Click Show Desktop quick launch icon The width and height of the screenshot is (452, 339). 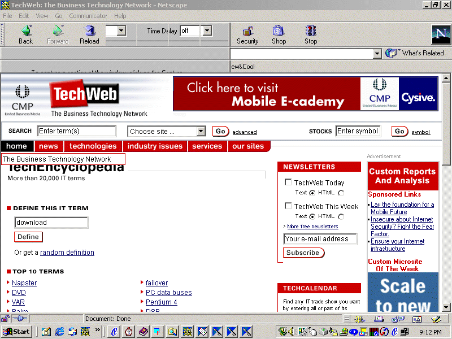46,332
